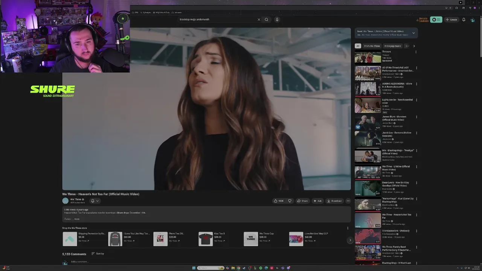Open the Photo Tee 2XL store item
Viewport: 482px width, 271px height.
pyautogui.click(x=168, y=239)
